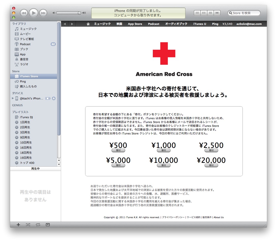Open the Podcast library in sidebar

click(x=25, y=44)
